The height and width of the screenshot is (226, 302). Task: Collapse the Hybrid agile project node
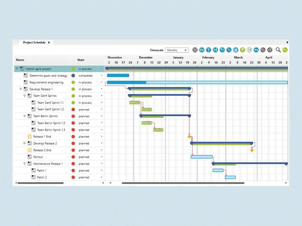[17, 69]
